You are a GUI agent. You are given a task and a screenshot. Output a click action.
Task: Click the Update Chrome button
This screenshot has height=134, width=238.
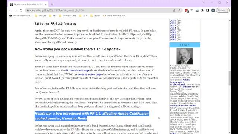(223, 10)
